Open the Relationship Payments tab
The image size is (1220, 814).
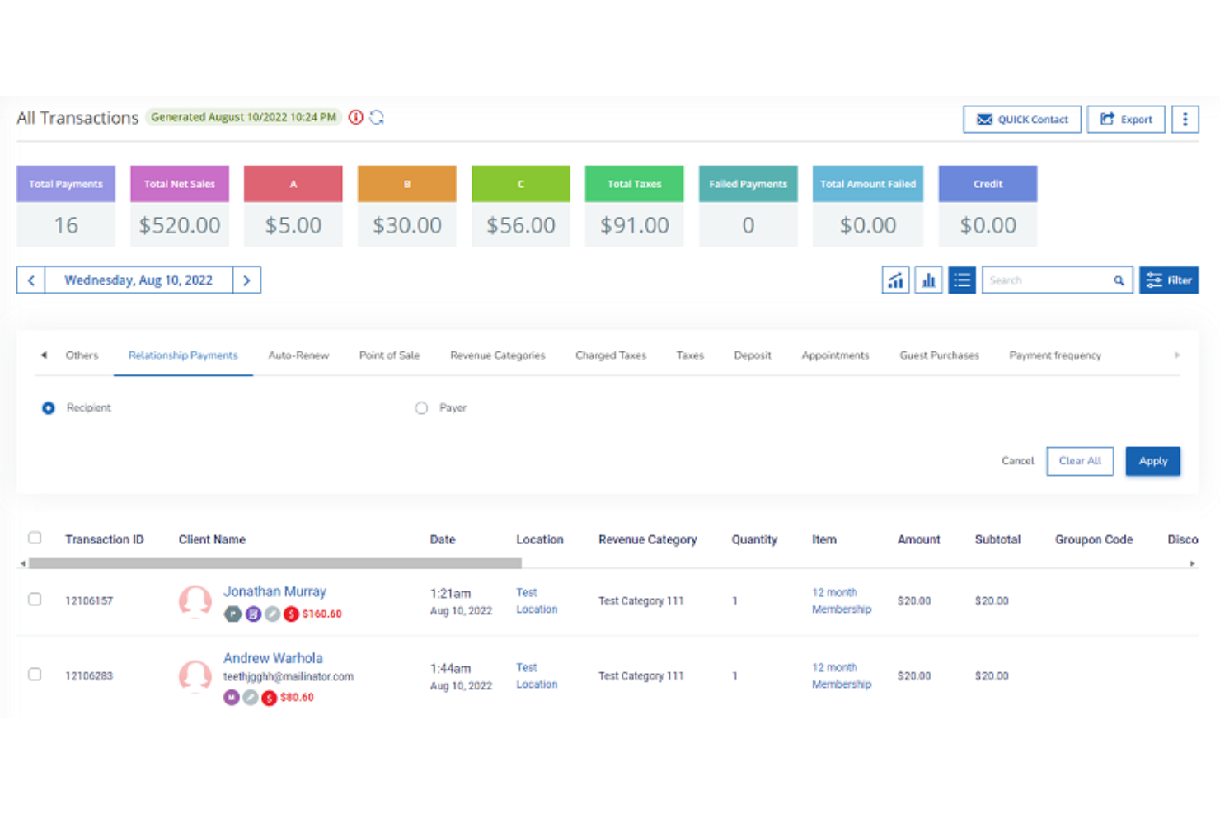(x=183, y=355)
